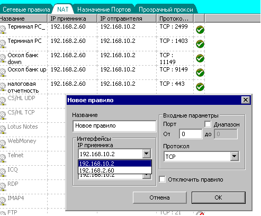Click gear icon of Оскол банк down rule
This screenshot has width=261, height=216.
[3, 58]
